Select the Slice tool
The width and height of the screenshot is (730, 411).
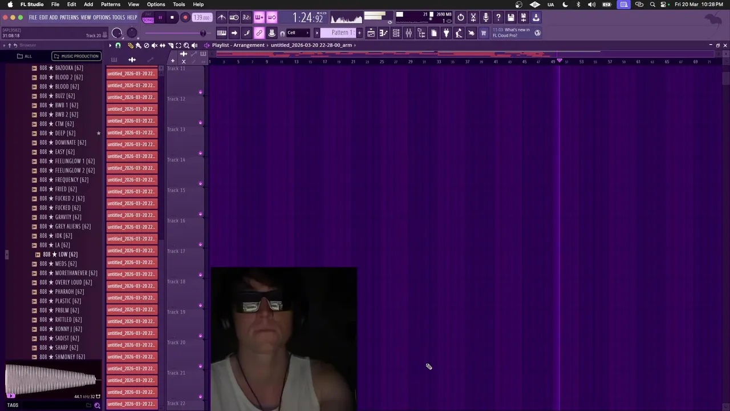point(171,46)
